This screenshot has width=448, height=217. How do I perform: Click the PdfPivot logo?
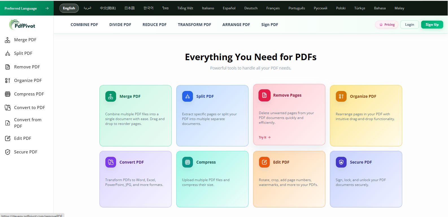click(22, 25)
